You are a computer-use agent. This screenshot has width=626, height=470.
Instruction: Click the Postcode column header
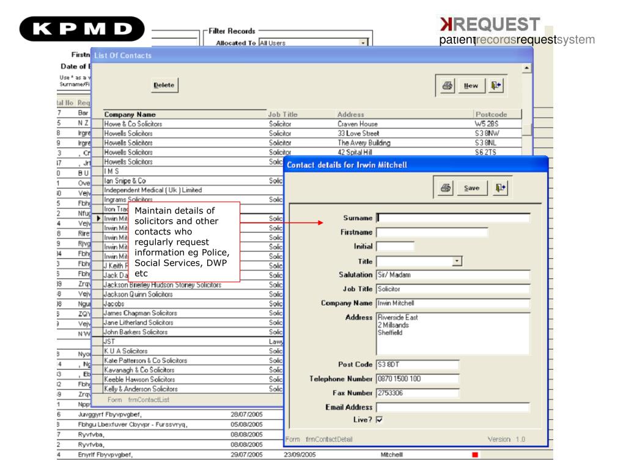point(497,114)
